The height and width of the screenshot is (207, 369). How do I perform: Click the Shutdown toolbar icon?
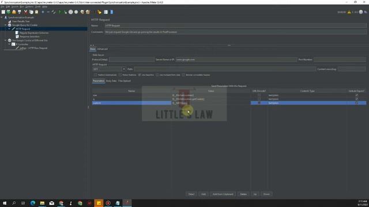[76, 12]
